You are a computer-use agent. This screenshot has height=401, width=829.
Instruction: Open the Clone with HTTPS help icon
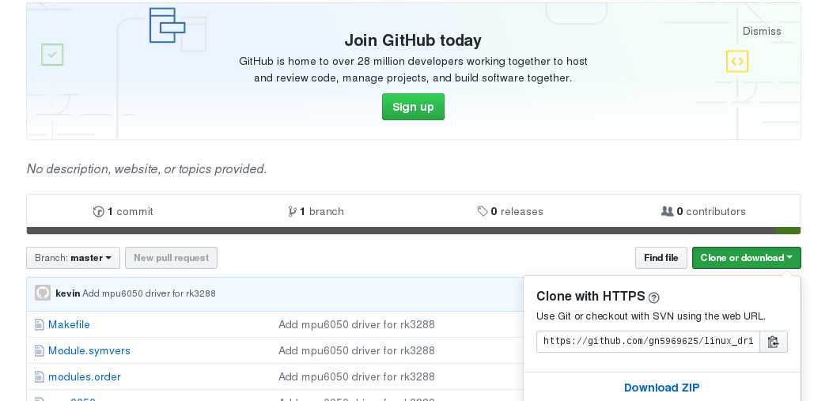(x=653, y=297)
